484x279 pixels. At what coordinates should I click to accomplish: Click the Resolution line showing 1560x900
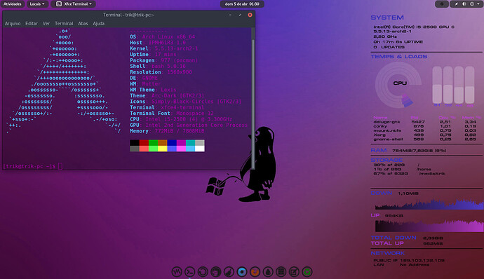(161, 72)
